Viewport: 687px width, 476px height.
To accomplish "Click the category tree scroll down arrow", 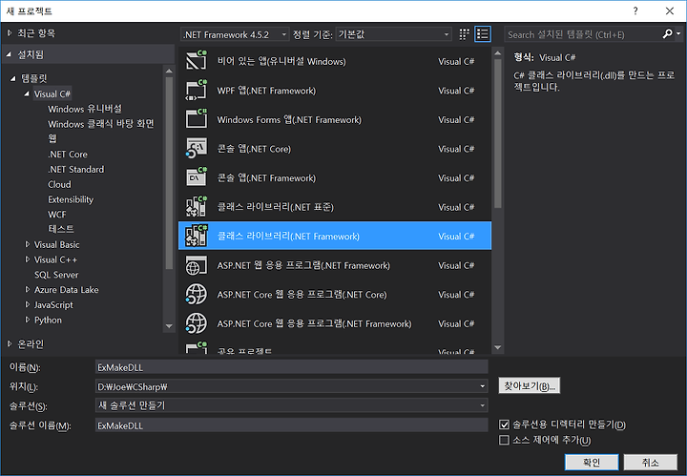I will [169, 326].
